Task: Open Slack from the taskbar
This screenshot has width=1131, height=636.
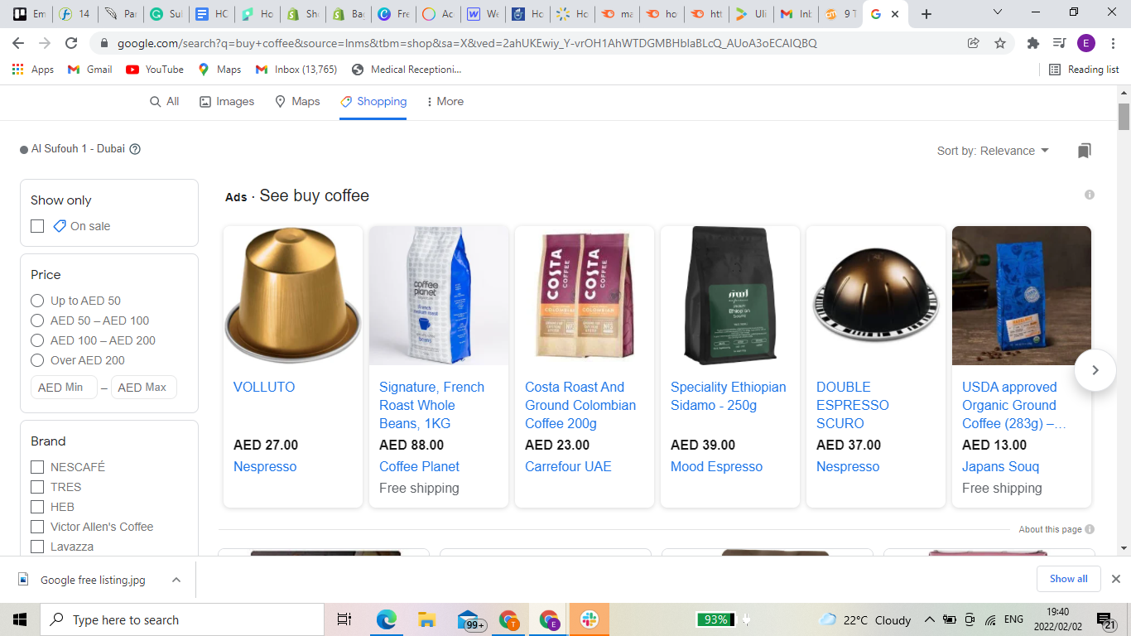Action: click(590, 619)
